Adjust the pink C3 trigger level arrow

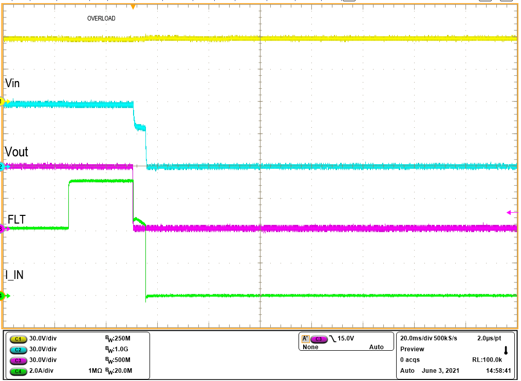click(x=510, y=211)
